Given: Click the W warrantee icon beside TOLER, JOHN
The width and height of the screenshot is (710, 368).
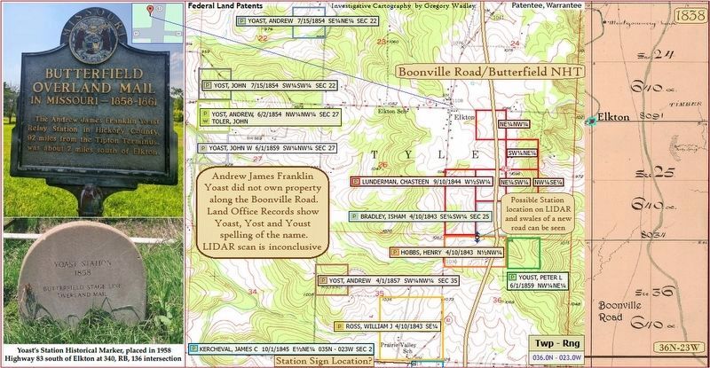Looking at the screenshot, I should [204, 121].
